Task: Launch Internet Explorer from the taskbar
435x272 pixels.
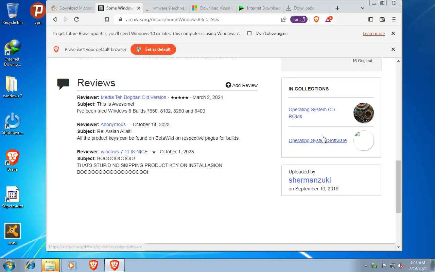Action: 31,265
